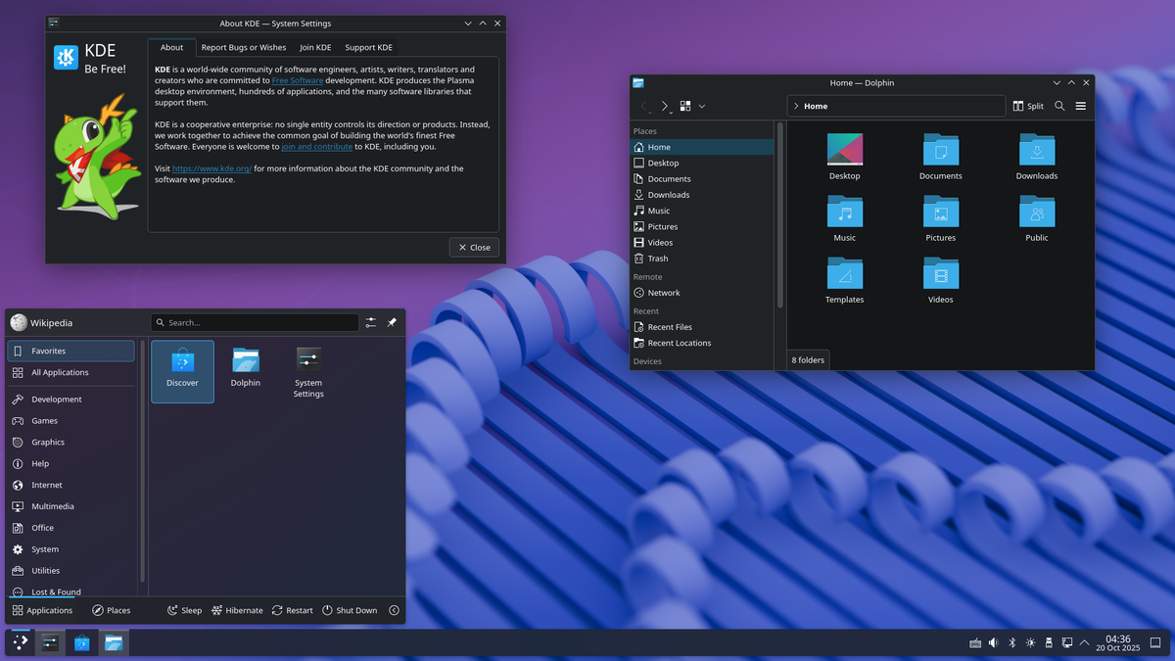
Task: Open the Desktop folder in Dolphin's file view
Action: click(x=844, y=157)
